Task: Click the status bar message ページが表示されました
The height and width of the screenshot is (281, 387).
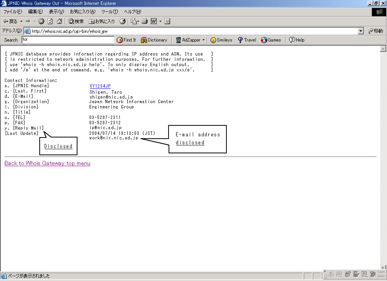Action: coord(29,276)
